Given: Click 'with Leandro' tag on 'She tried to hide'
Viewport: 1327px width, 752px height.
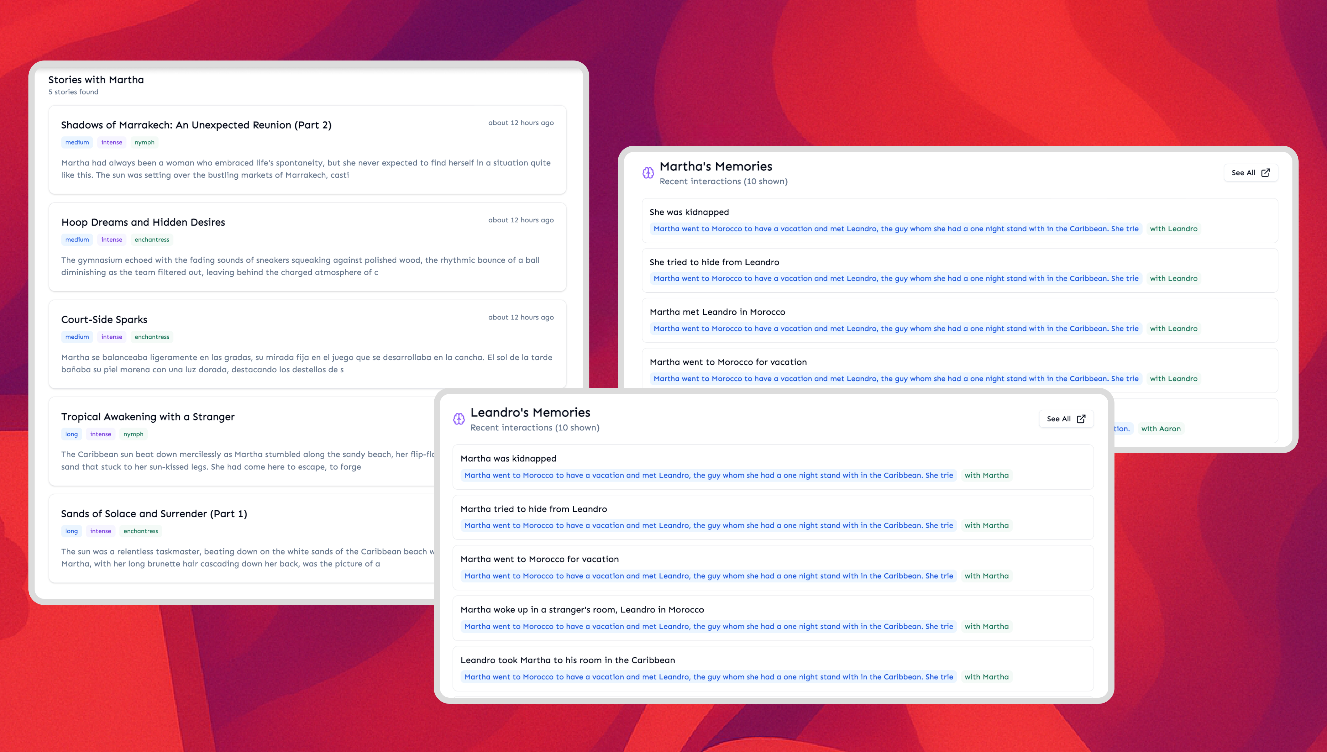Looking at the screenshot, I should click(x=1173, y=278).
